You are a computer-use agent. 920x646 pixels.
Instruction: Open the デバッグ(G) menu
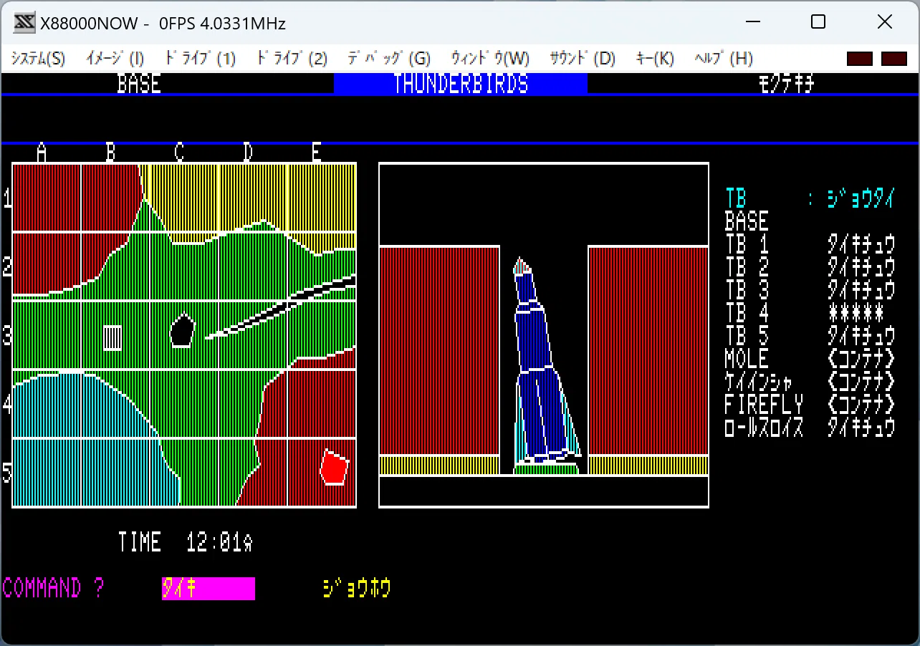389,59
